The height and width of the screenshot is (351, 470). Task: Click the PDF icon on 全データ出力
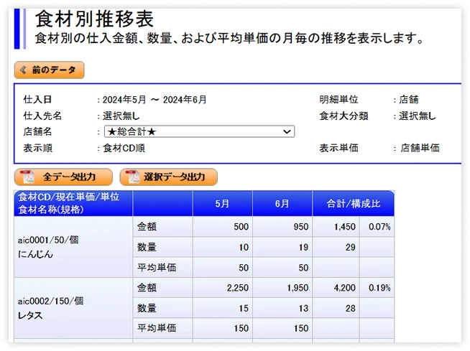[x=27, y=177]
